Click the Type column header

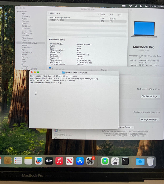(x=103, y=14)
